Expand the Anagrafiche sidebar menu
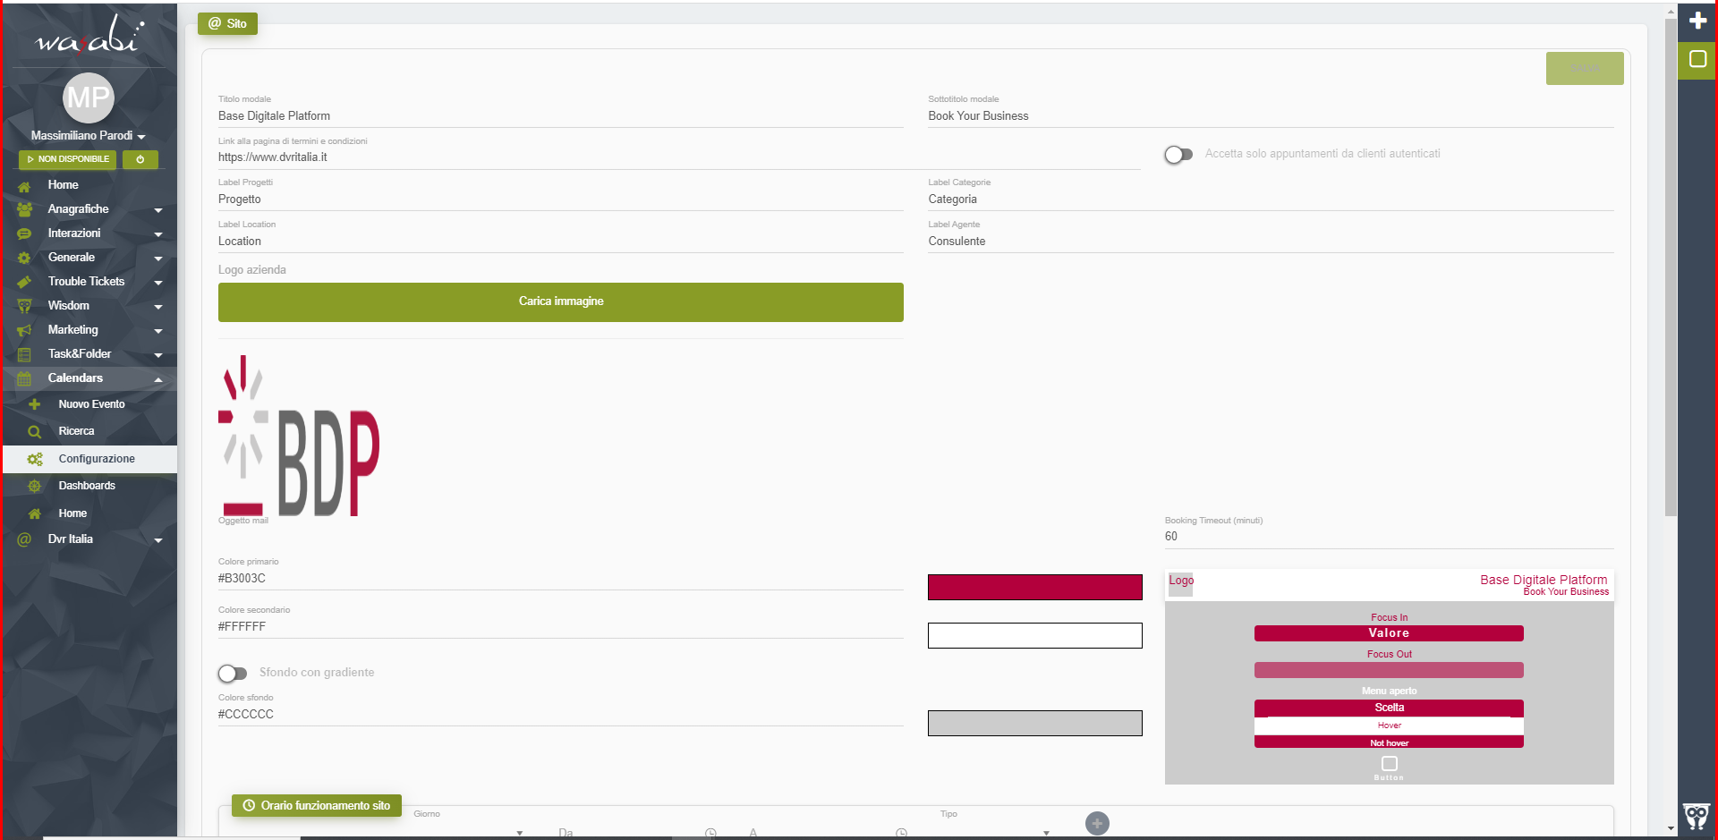The height and width of the screenshot is (840, 1718). pyautogui.click(x=89, y=209)
